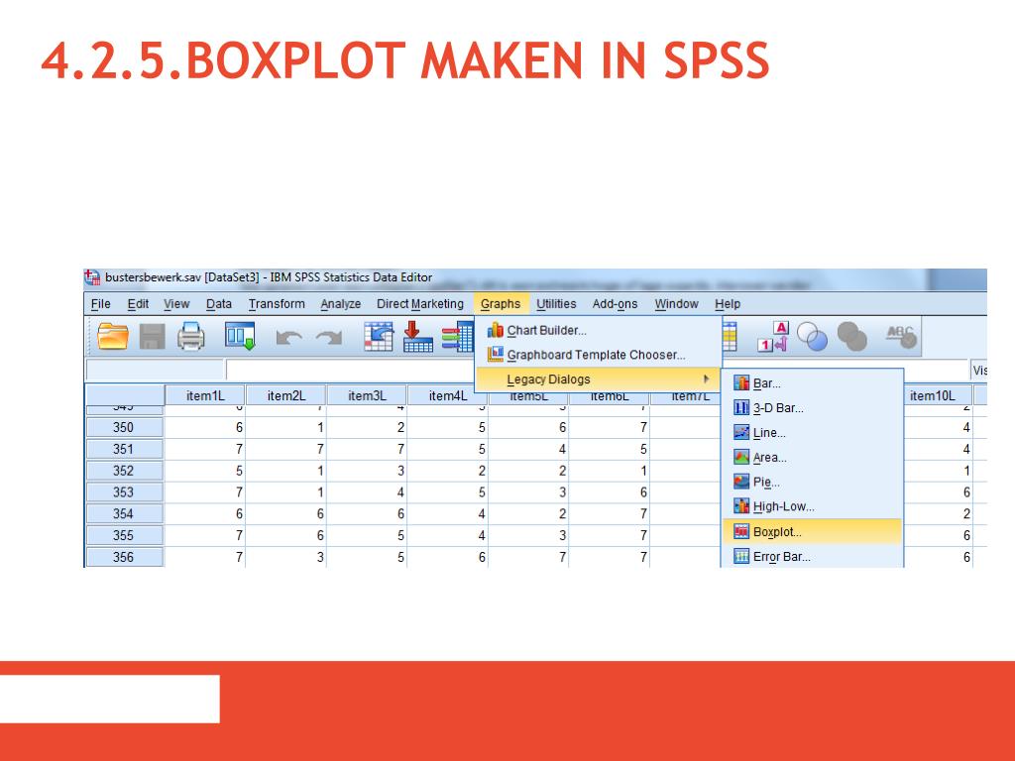Open the Transform menu
This screenshot has height=761, width=1015.
277,303
